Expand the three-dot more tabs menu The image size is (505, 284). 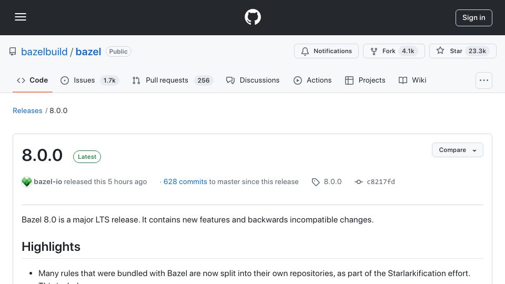tap(484, 80)
